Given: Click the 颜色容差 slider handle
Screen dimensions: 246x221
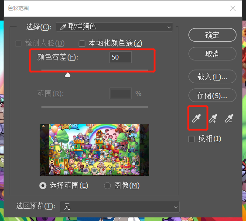Looking at the screenshot, I should coord(68,75).
